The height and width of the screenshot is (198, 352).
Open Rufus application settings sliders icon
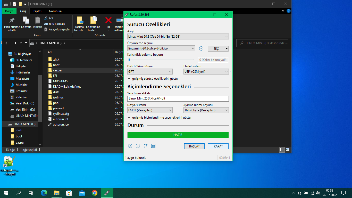pyautogui.click(x=146, y=146)
